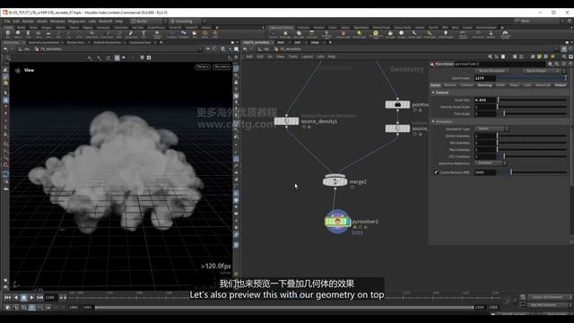The height and width of the screenshot is (323, 574).
Task: Open the network editor Layout menu
Action: [307, 57]
